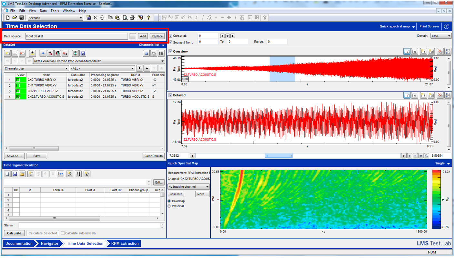This screenshot has height=258, width=455.
Task: Click the Paste clipboard icon in main toolbar
Action: coord(117,18)
